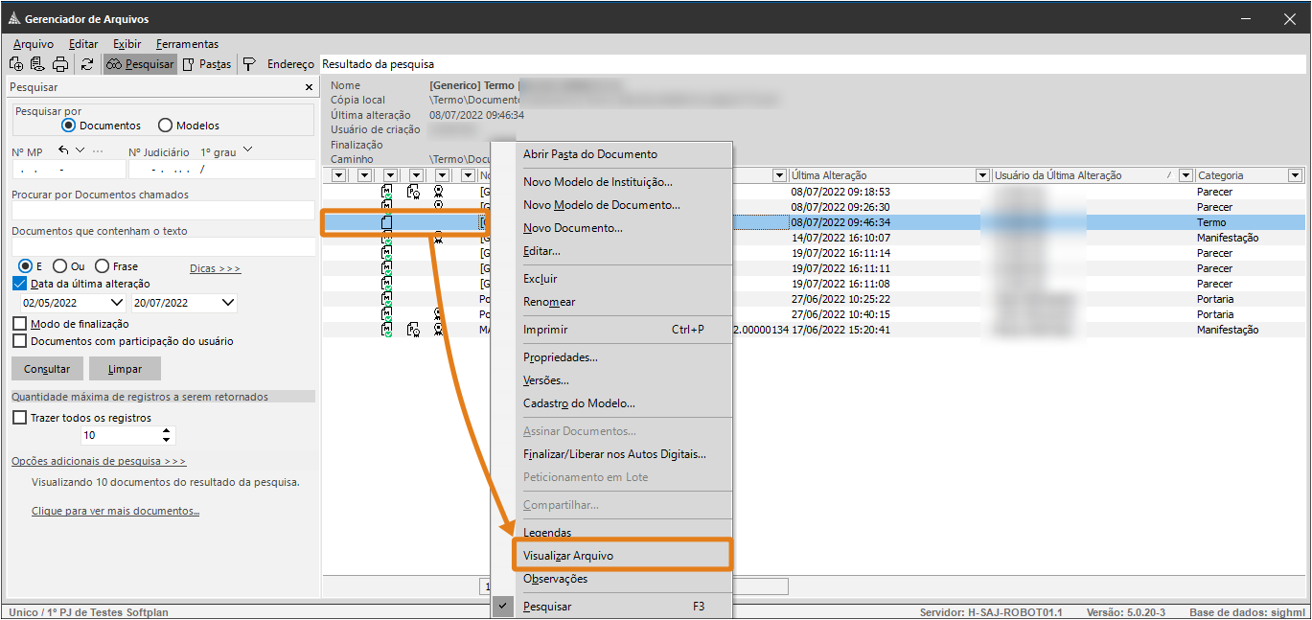Click the Procurar por Documentos chamados field
The image size is (1312, 620).
click(x=163, y=211)
